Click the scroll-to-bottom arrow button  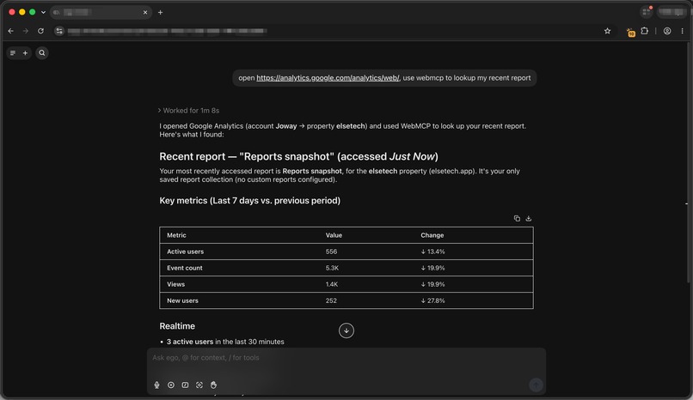pyautogui.click(x=346, y=330)
